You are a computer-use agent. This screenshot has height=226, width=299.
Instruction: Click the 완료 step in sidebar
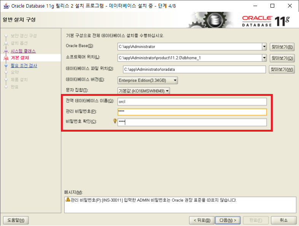15,87
